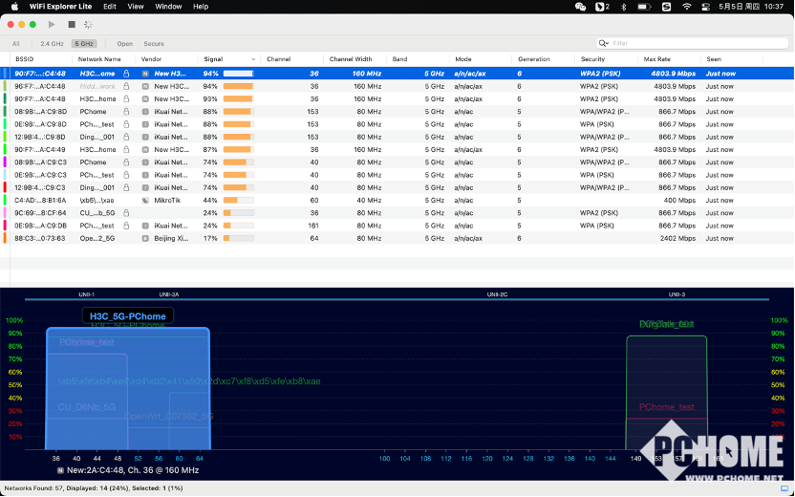Select the hidden network row 96:F7
795x497 pixels.
pos(397,86)
